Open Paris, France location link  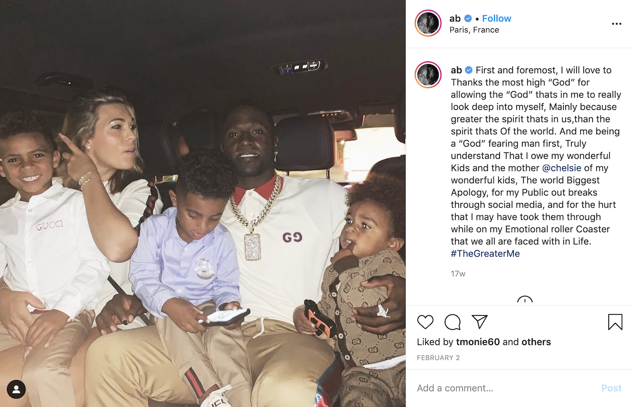pyautogui.click(x=474, y=30)
